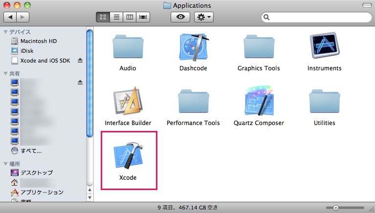The width and height of the screenshot is (375, 213).
Task: Select the Performance Tools folder icon
Action: tap(194, 101)
